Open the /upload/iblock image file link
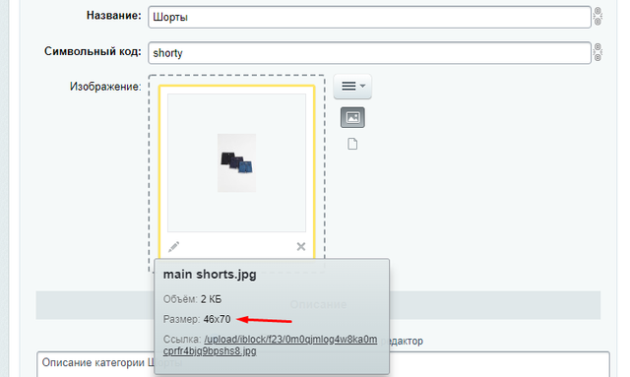Viewport: 630px width, 377px height. pyautogui.click(x=270, y=345)
